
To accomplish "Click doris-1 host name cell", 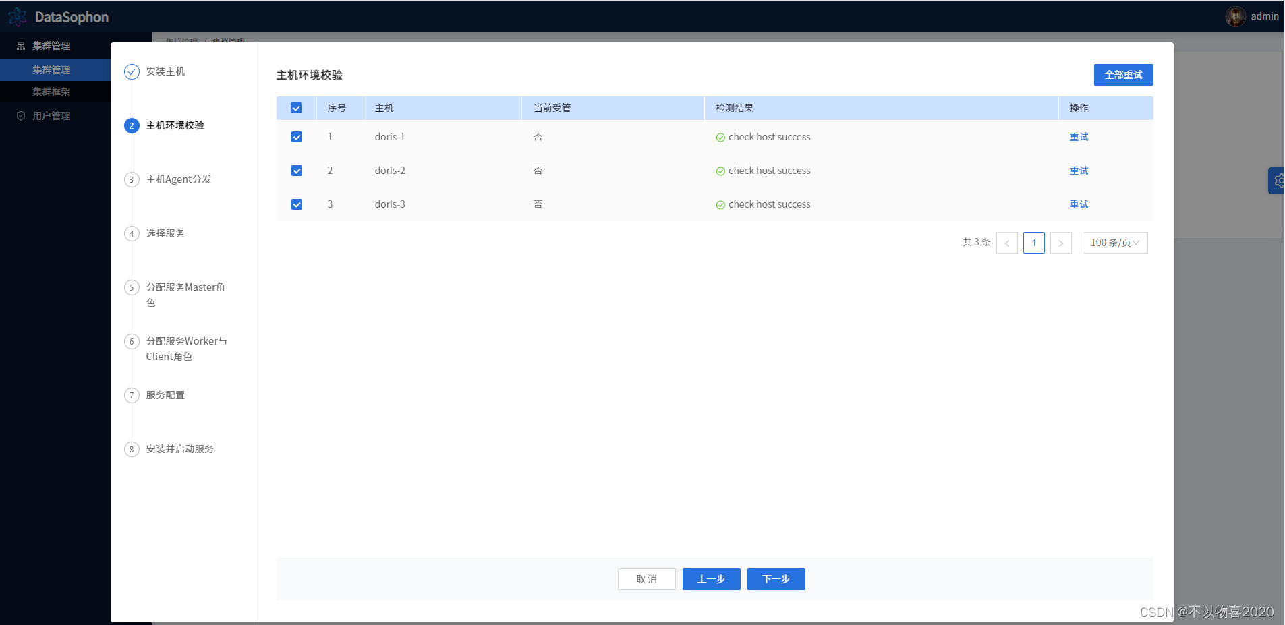I will tap(390, 137).
